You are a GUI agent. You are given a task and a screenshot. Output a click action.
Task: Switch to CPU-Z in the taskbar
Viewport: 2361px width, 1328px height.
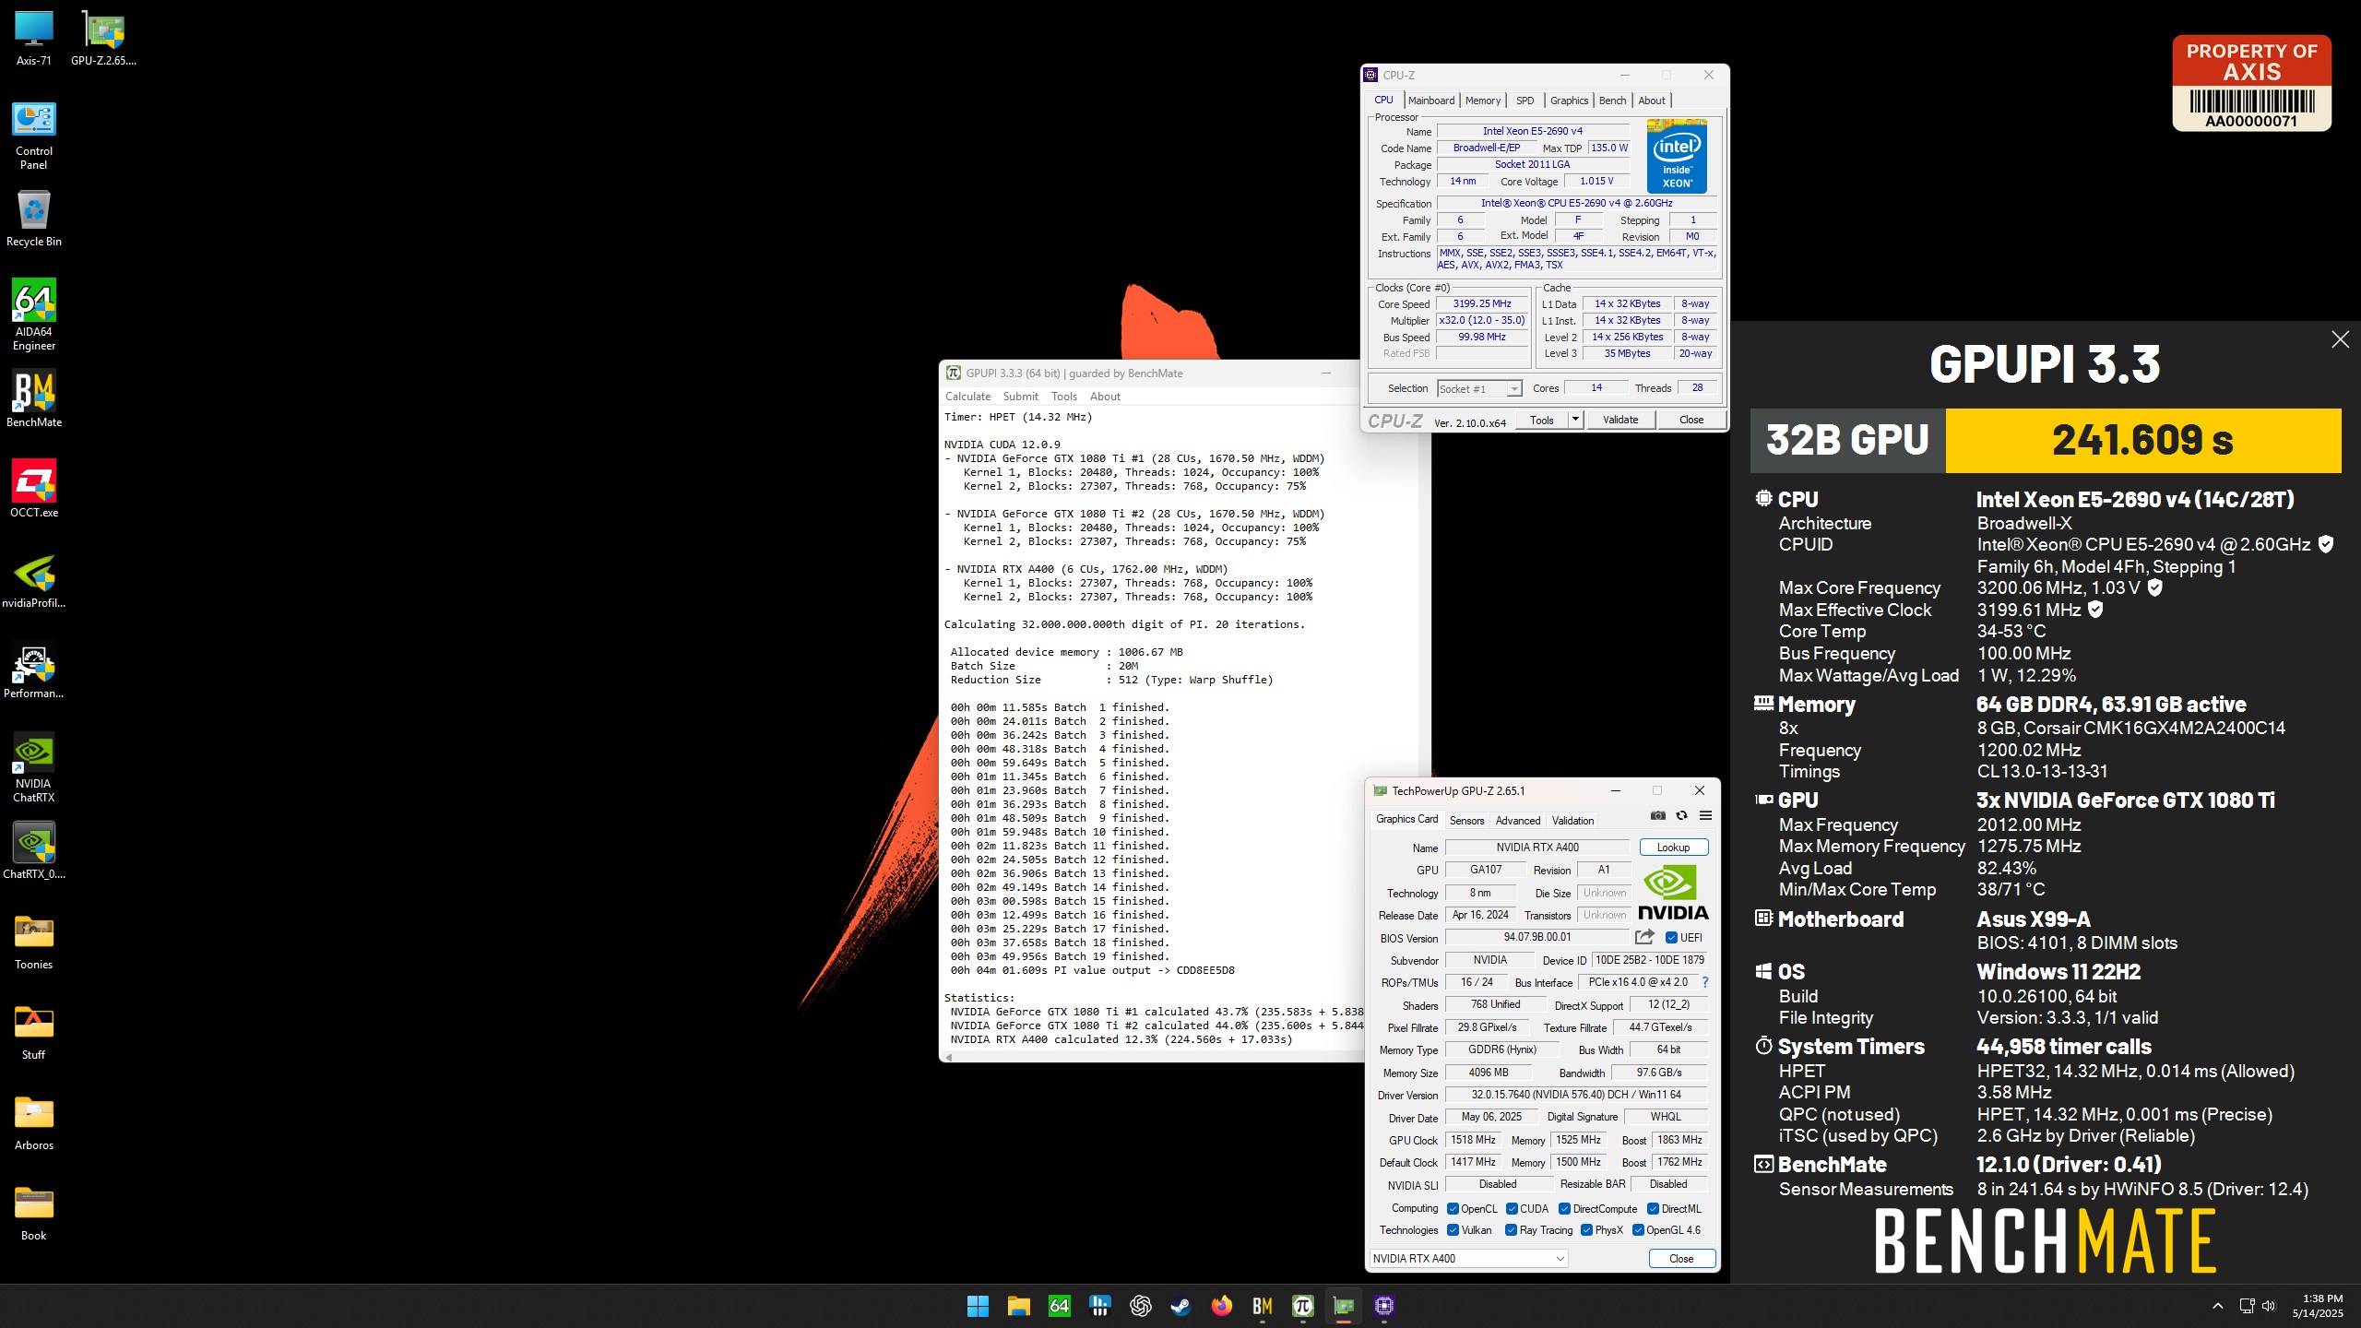click(x=1383, y=1306)
